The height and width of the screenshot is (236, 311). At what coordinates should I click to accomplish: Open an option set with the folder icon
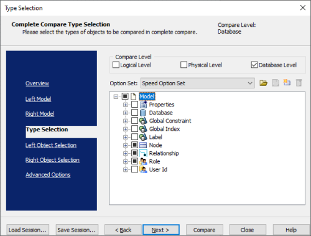click(x=263, y=83)
